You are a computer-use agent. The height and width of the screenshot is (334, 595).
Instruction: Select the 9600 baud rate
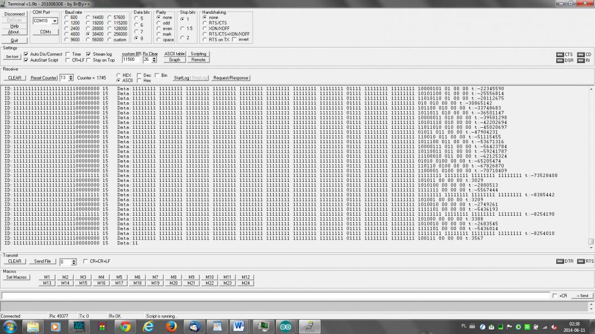click(66, 40)
